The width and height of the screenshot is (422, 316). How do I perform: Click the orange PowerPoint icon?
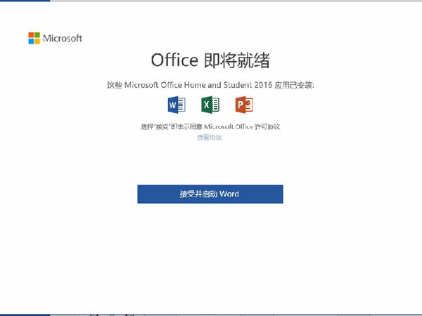[x=244, y=105]
